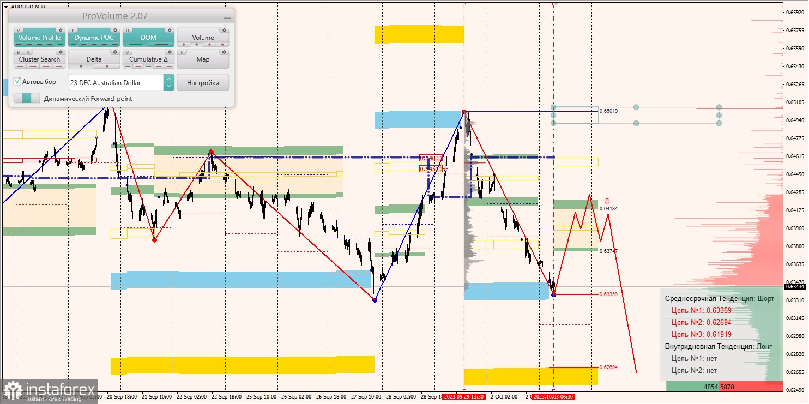Enable the Map module
Screen dimensions: 809x404
pyautogui.click(x=203, y=59)
